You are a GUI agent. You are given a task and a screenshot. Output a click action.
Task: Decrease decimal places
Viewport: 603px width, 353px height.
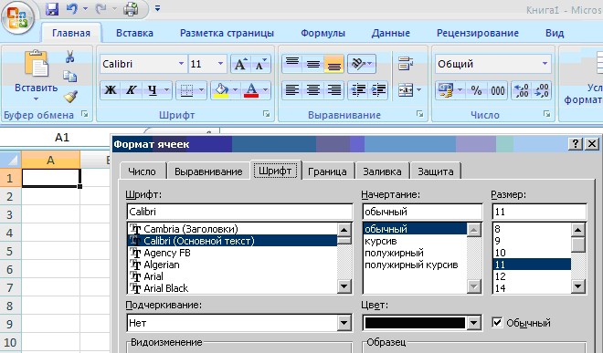point(542,90)
